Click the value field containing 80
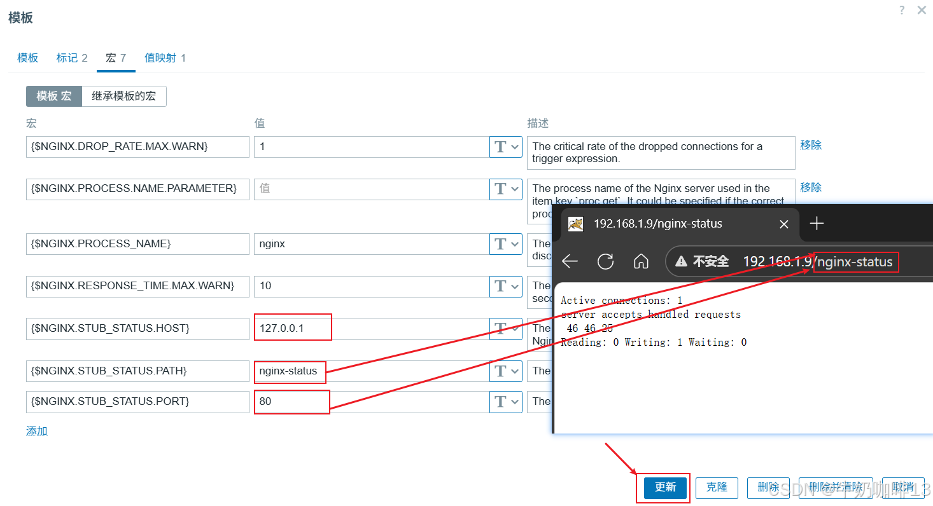Screen dimensions: 933x506 coord(371,402)
